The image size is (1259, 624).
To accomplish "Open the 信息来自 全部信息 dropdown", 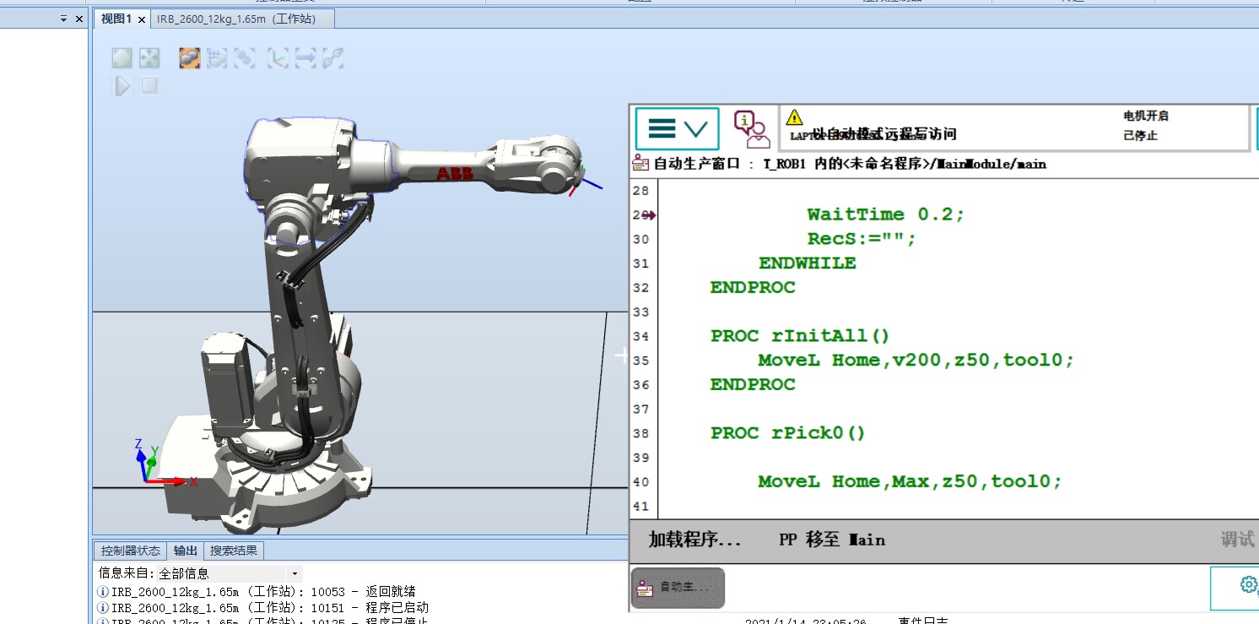I will click(229, 573).
